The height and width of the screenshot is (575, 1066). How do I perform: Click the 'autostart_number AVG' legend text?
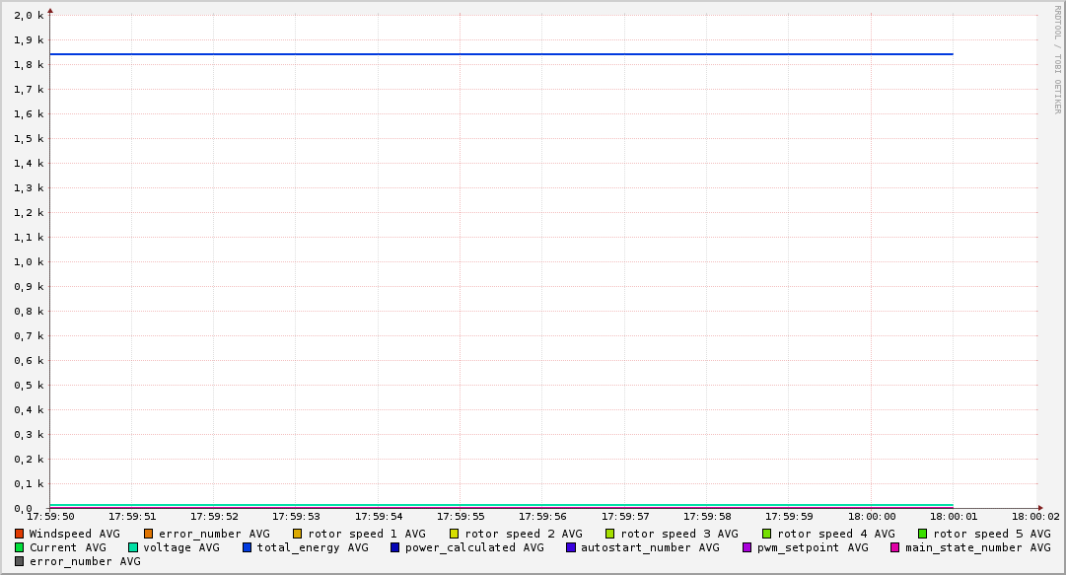(650, 547)
